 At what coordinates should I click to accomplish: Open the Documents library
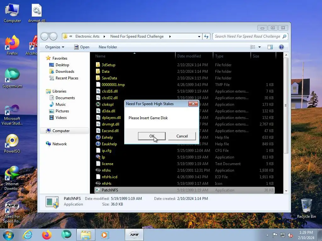pyautogui.click(x=65, y=98)
